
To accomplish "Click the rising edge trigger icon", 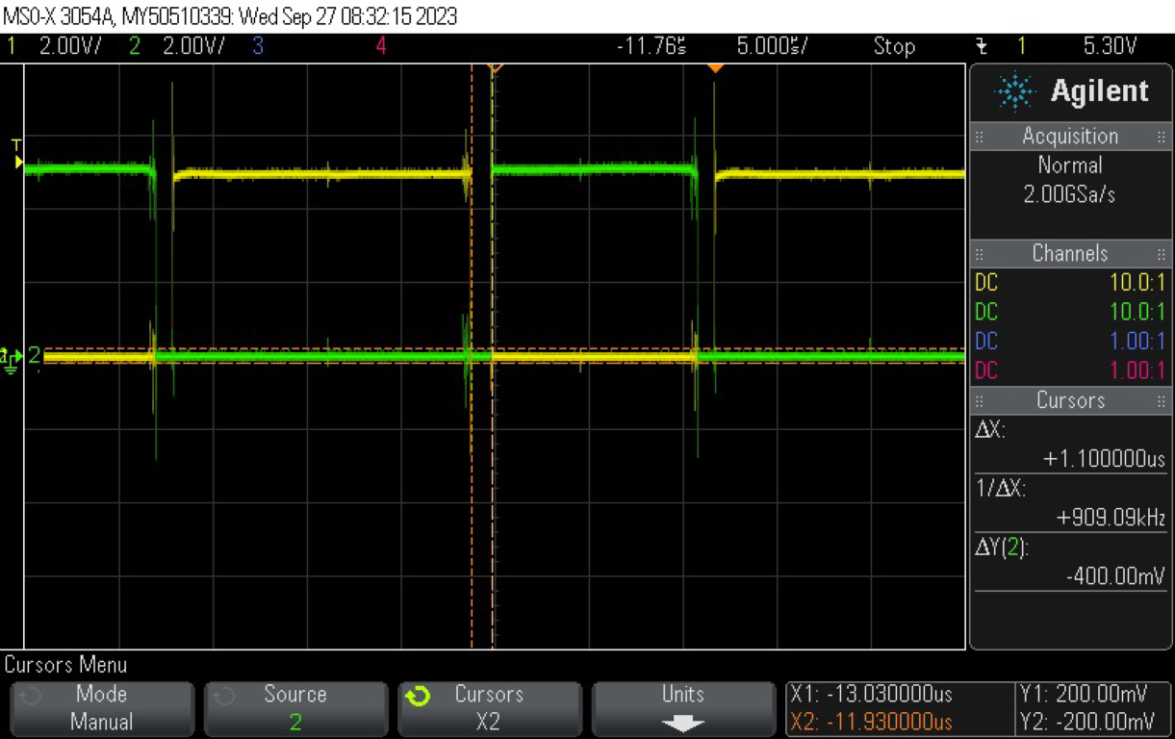I will (x=981, y=45).
